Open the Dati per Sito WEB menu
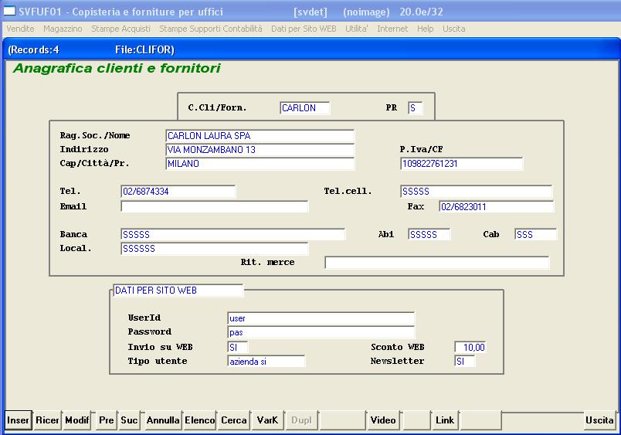 304,29
